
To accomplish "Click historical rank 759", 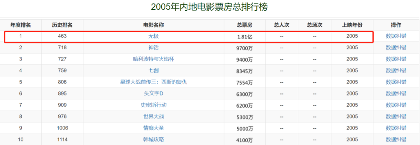I will (x=62, y=71).
